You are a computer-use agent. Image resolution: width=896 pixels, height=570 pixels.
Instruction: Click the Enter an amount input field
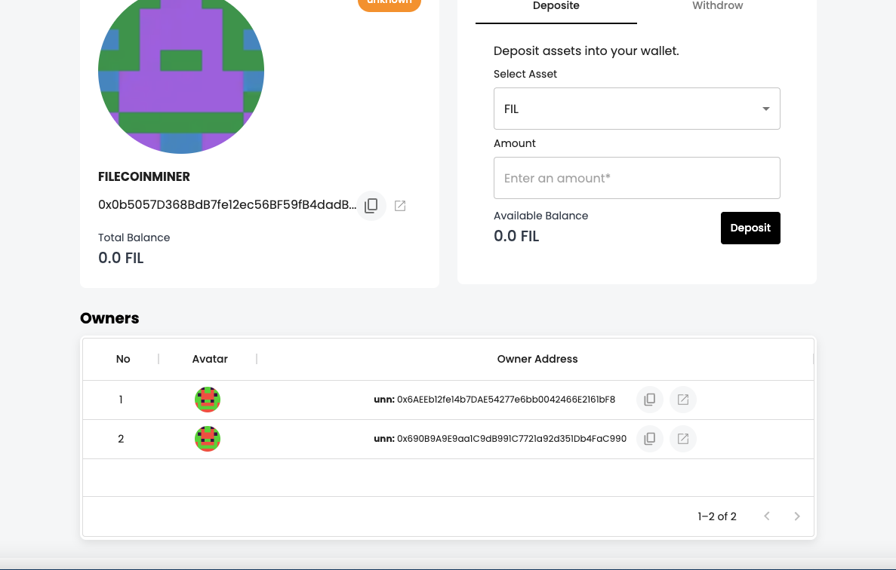(636, 178)
